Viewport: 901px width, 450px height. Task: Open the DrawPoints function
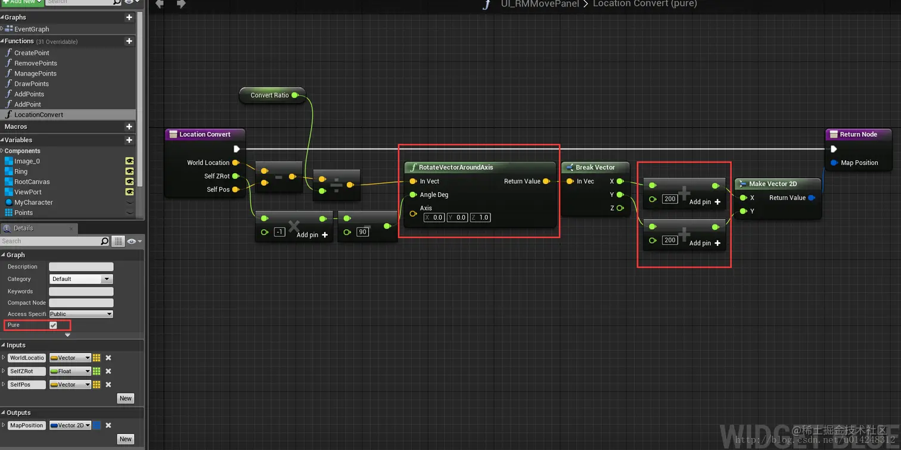point(32,84)
